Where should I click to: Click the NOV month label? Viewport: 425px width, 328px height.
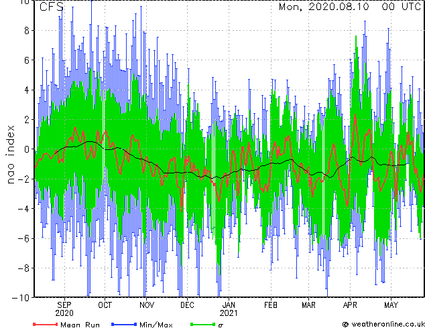pos(147,305)
